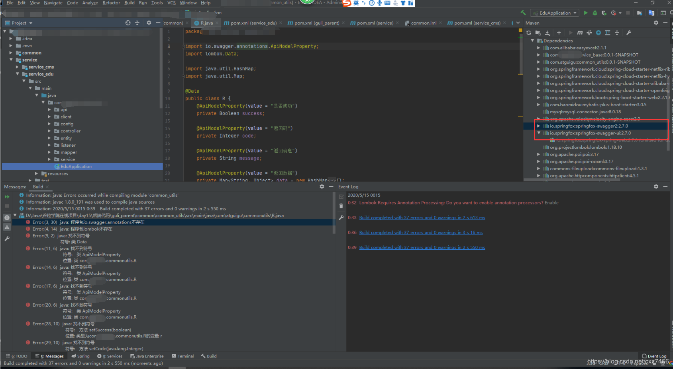Open the EduApplication run configuration dropdown
Screen dimensions: 673x369
click(555, 13)
